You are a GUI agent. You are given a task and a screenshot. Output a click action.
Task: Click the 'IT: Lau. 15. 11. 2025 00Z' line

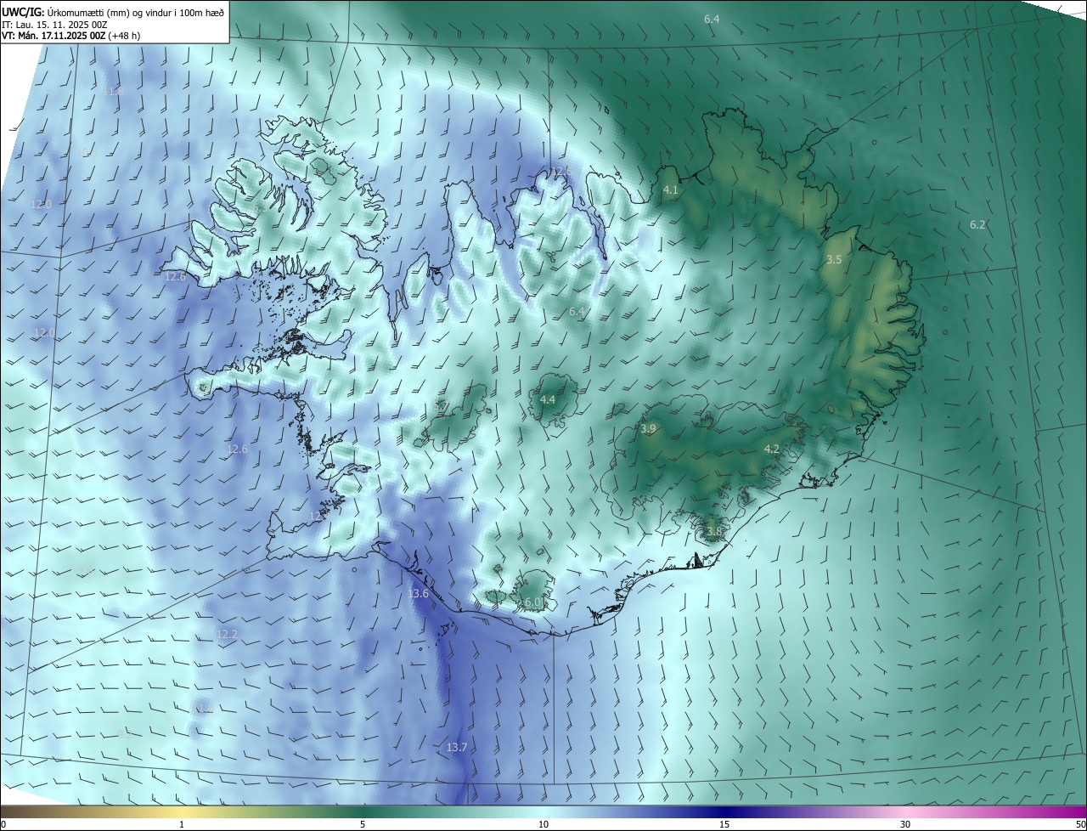(54, 24)
